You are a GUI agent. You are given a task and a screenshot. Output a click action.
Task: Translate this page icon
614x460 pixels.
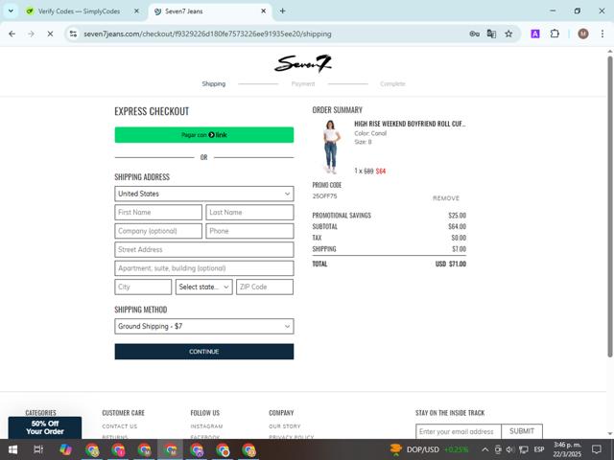[x=491, y=34]
